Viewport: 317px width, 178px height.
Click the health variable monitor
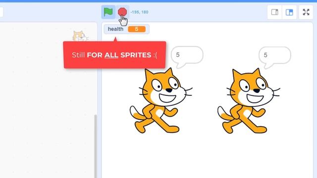point(127,29)
